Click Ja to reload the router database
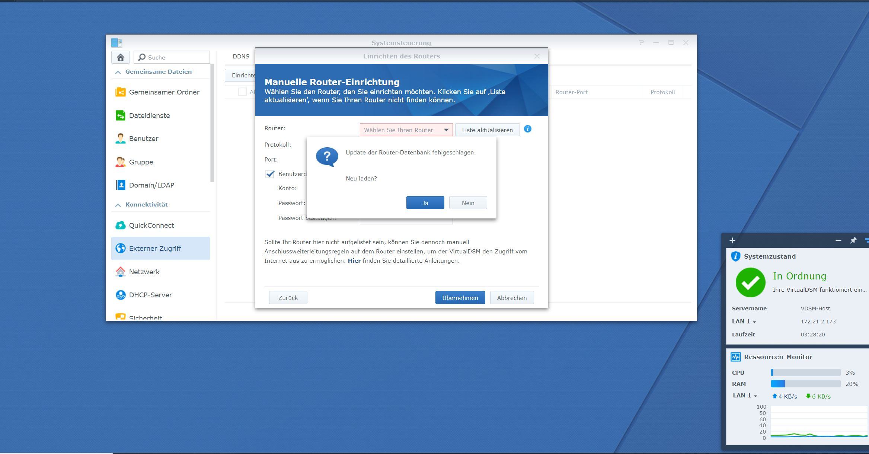 pos(425,203)
